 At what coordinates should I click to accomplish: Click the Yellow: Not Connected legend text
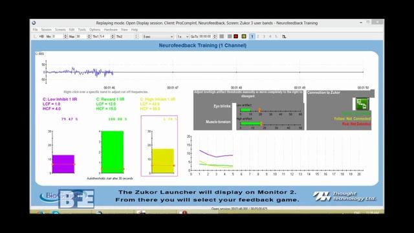[352, 119]
